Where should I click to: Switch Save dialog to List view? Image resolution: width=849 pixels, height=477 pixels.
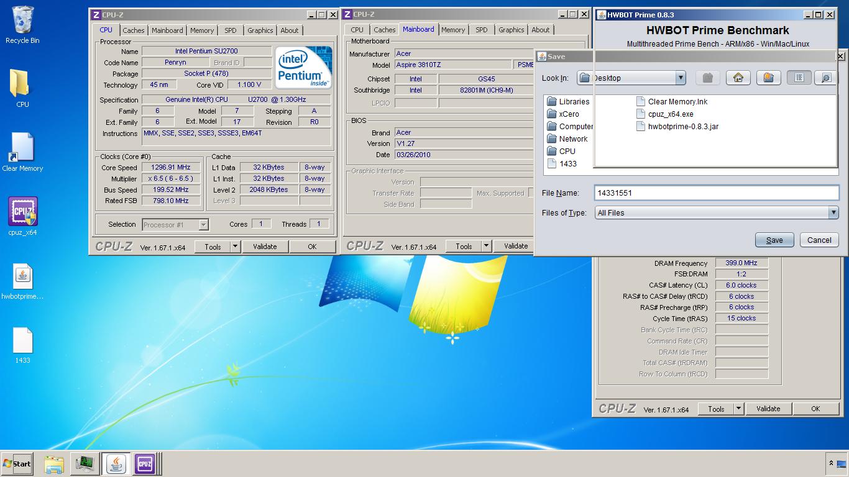pyautogui.click(x=799, y=78)
